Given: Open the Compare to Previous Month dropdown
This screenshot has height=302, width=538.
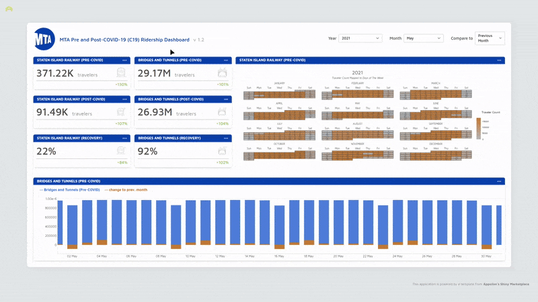Looking at the screenshot, I should click(488, 38).
